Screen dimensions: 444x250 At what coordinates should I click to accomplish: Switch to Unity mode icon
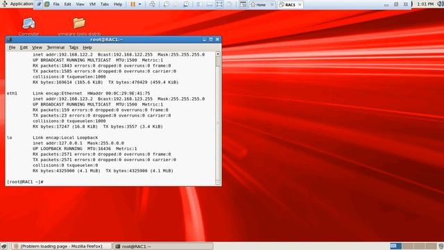230,4
